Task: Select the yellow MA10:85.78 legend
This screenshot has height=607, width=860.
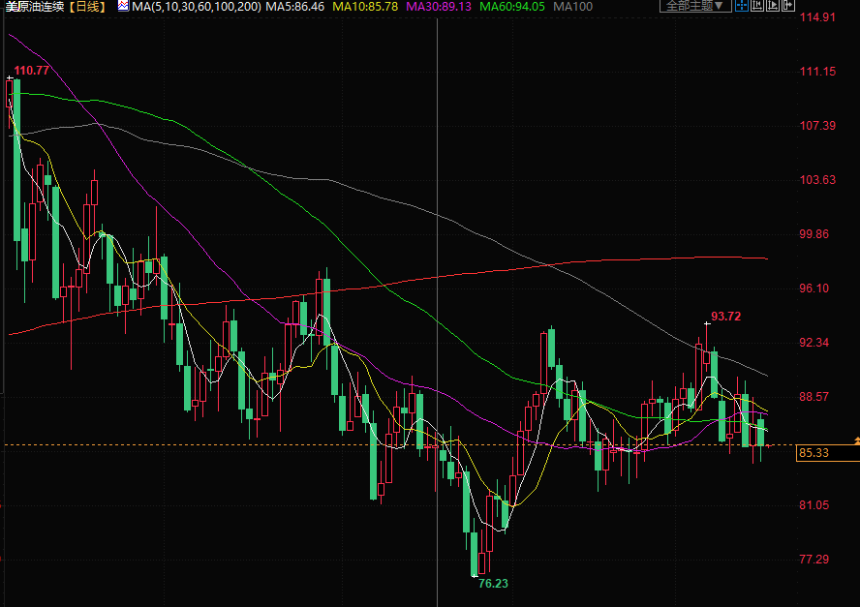Action: pyautogui.click(x=365, y=7)
